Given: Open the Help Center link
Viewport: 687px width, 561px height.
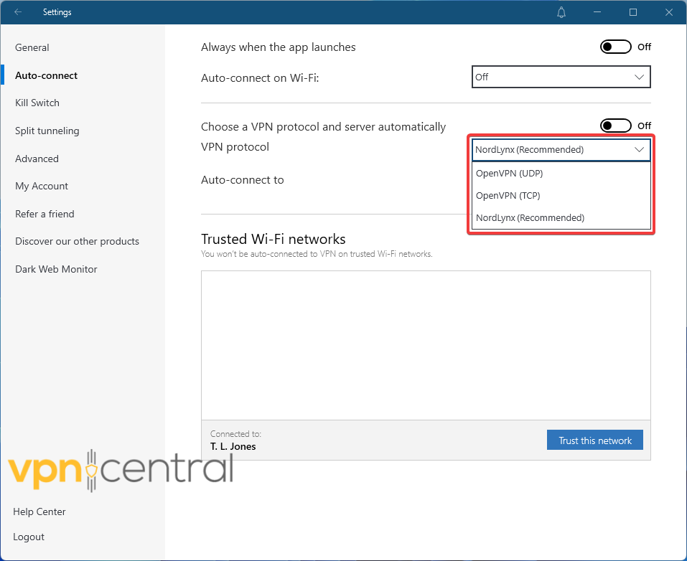Looking at the screenshot, I should (39, 511).
